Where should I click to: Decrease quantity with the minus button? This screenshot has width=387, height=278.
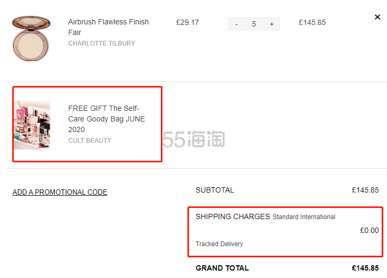tap(236, 24)
